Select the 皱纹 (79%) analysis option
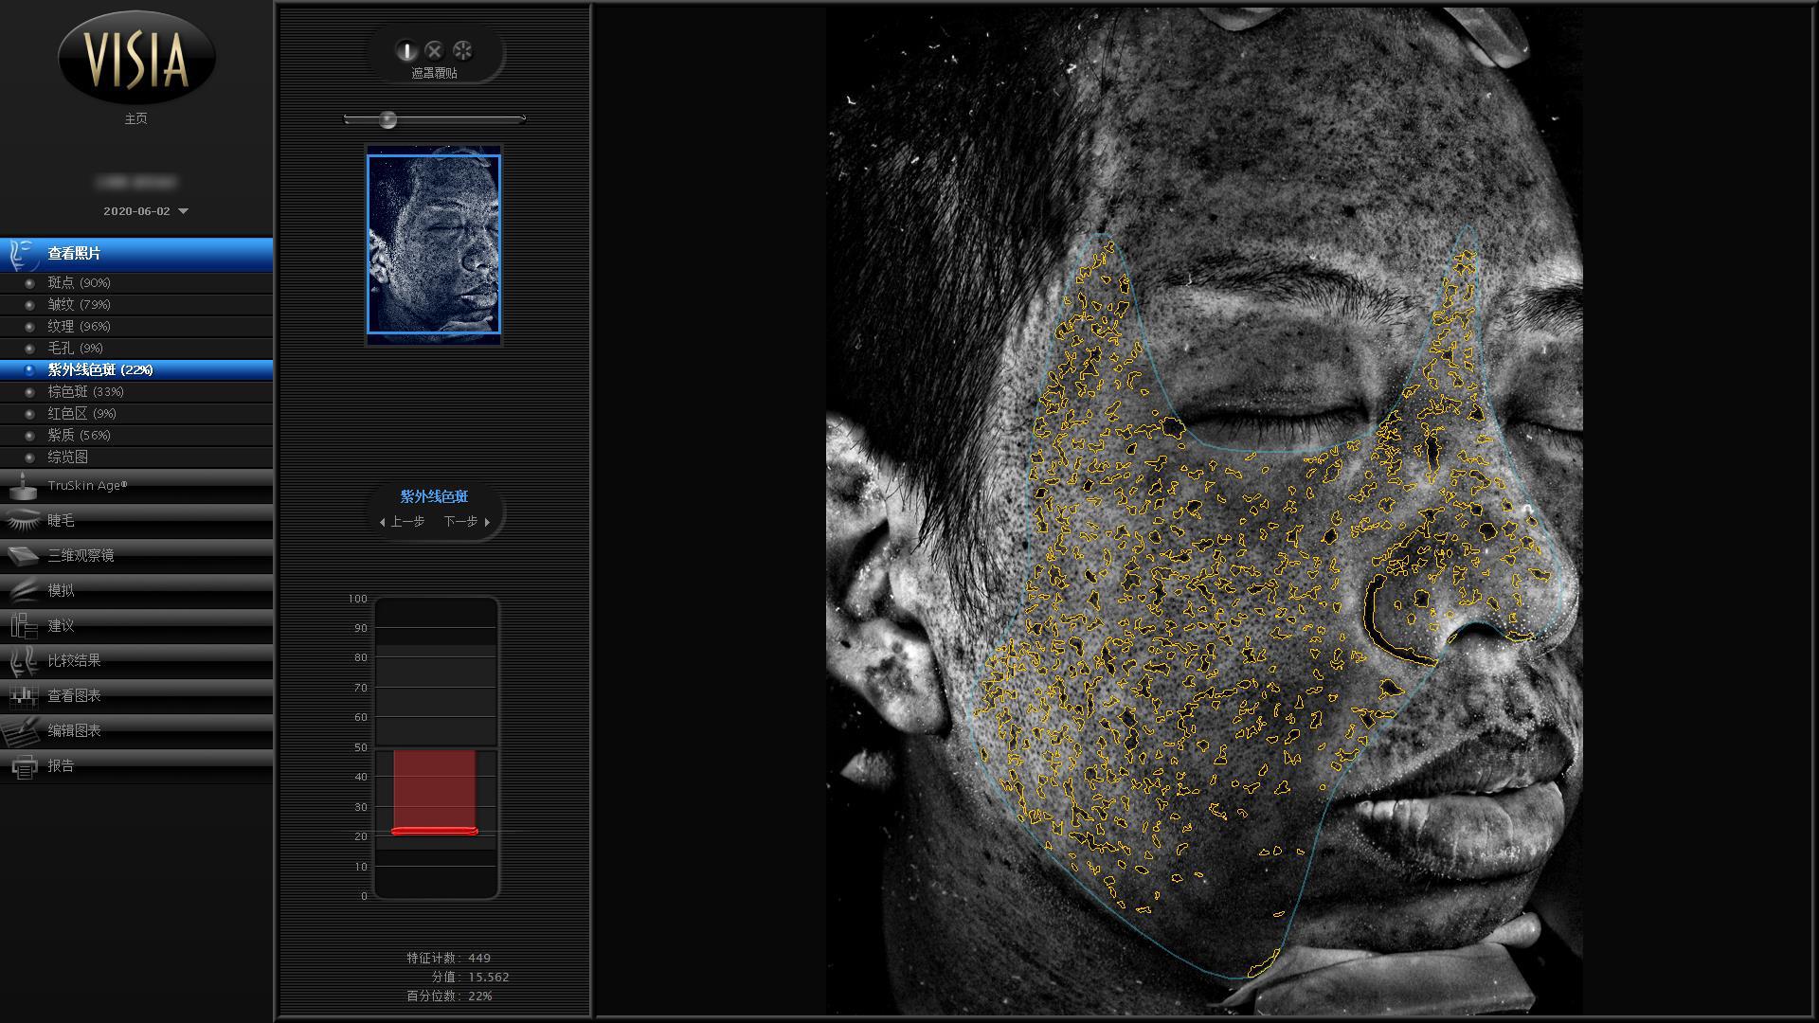 (x=136, y=304)
